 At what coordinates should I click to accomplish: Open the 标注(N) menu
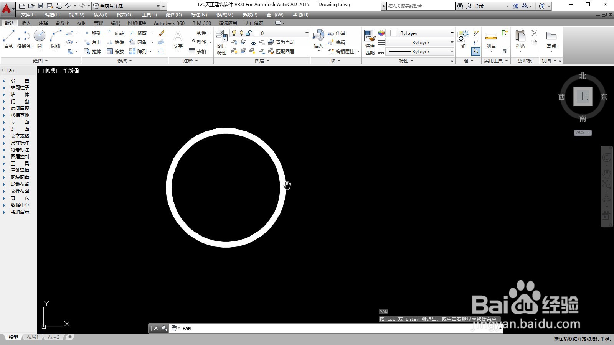(x=199, y=15)
